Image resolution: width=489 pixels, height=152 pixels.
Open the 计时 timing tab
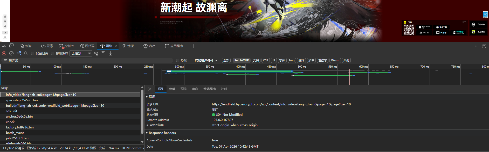point(224,89)
